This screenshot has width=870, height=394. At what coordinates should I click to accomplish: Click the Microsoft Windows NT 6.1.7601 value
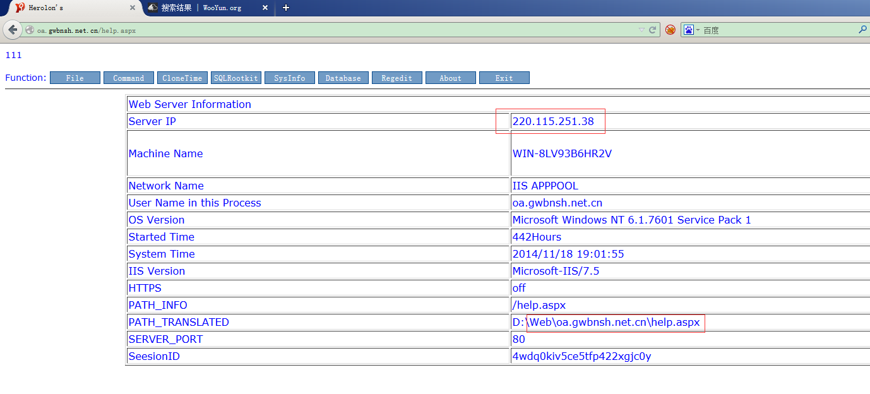(631, 220)
